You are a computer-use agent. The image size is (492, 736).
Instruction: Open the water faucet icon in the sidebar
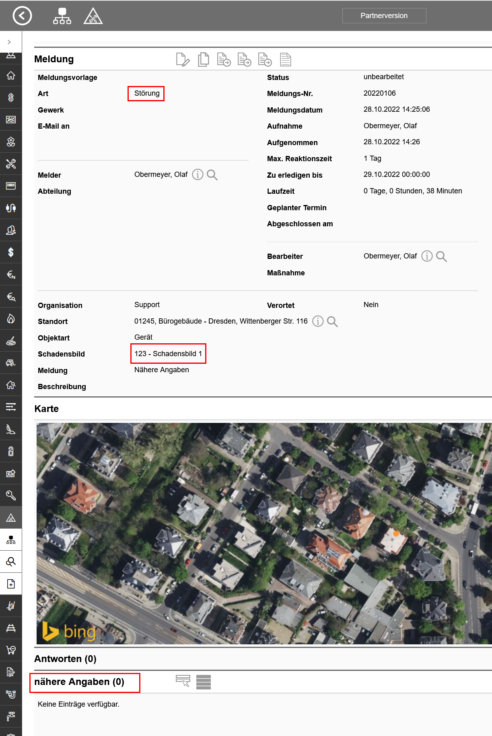click(11, 716)
